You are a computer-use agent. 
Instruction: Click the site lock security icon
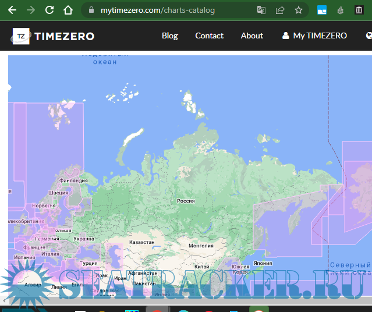(90, 10)
